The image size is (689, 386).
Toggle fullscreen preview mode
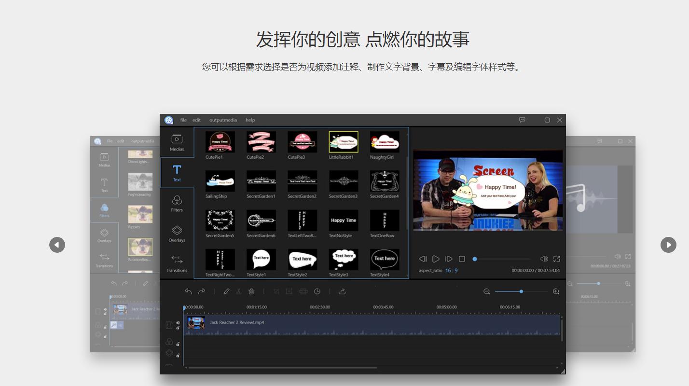coord(556,259)
